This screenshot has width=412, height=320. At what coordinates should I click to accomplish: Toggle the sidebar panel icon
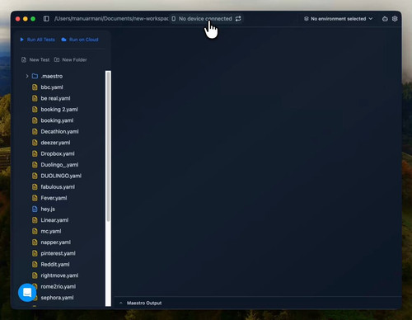pos(46,19)
